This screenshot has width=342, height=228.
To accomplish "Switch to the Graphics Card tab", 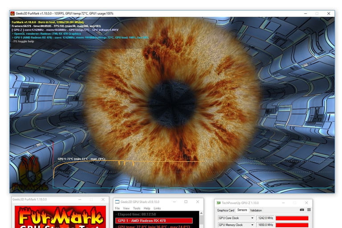I will pos(225,210).
